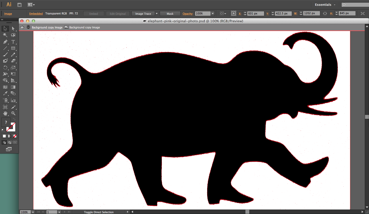
Task: Select the Selection tool arrow
Action: [x=5, y=28]
